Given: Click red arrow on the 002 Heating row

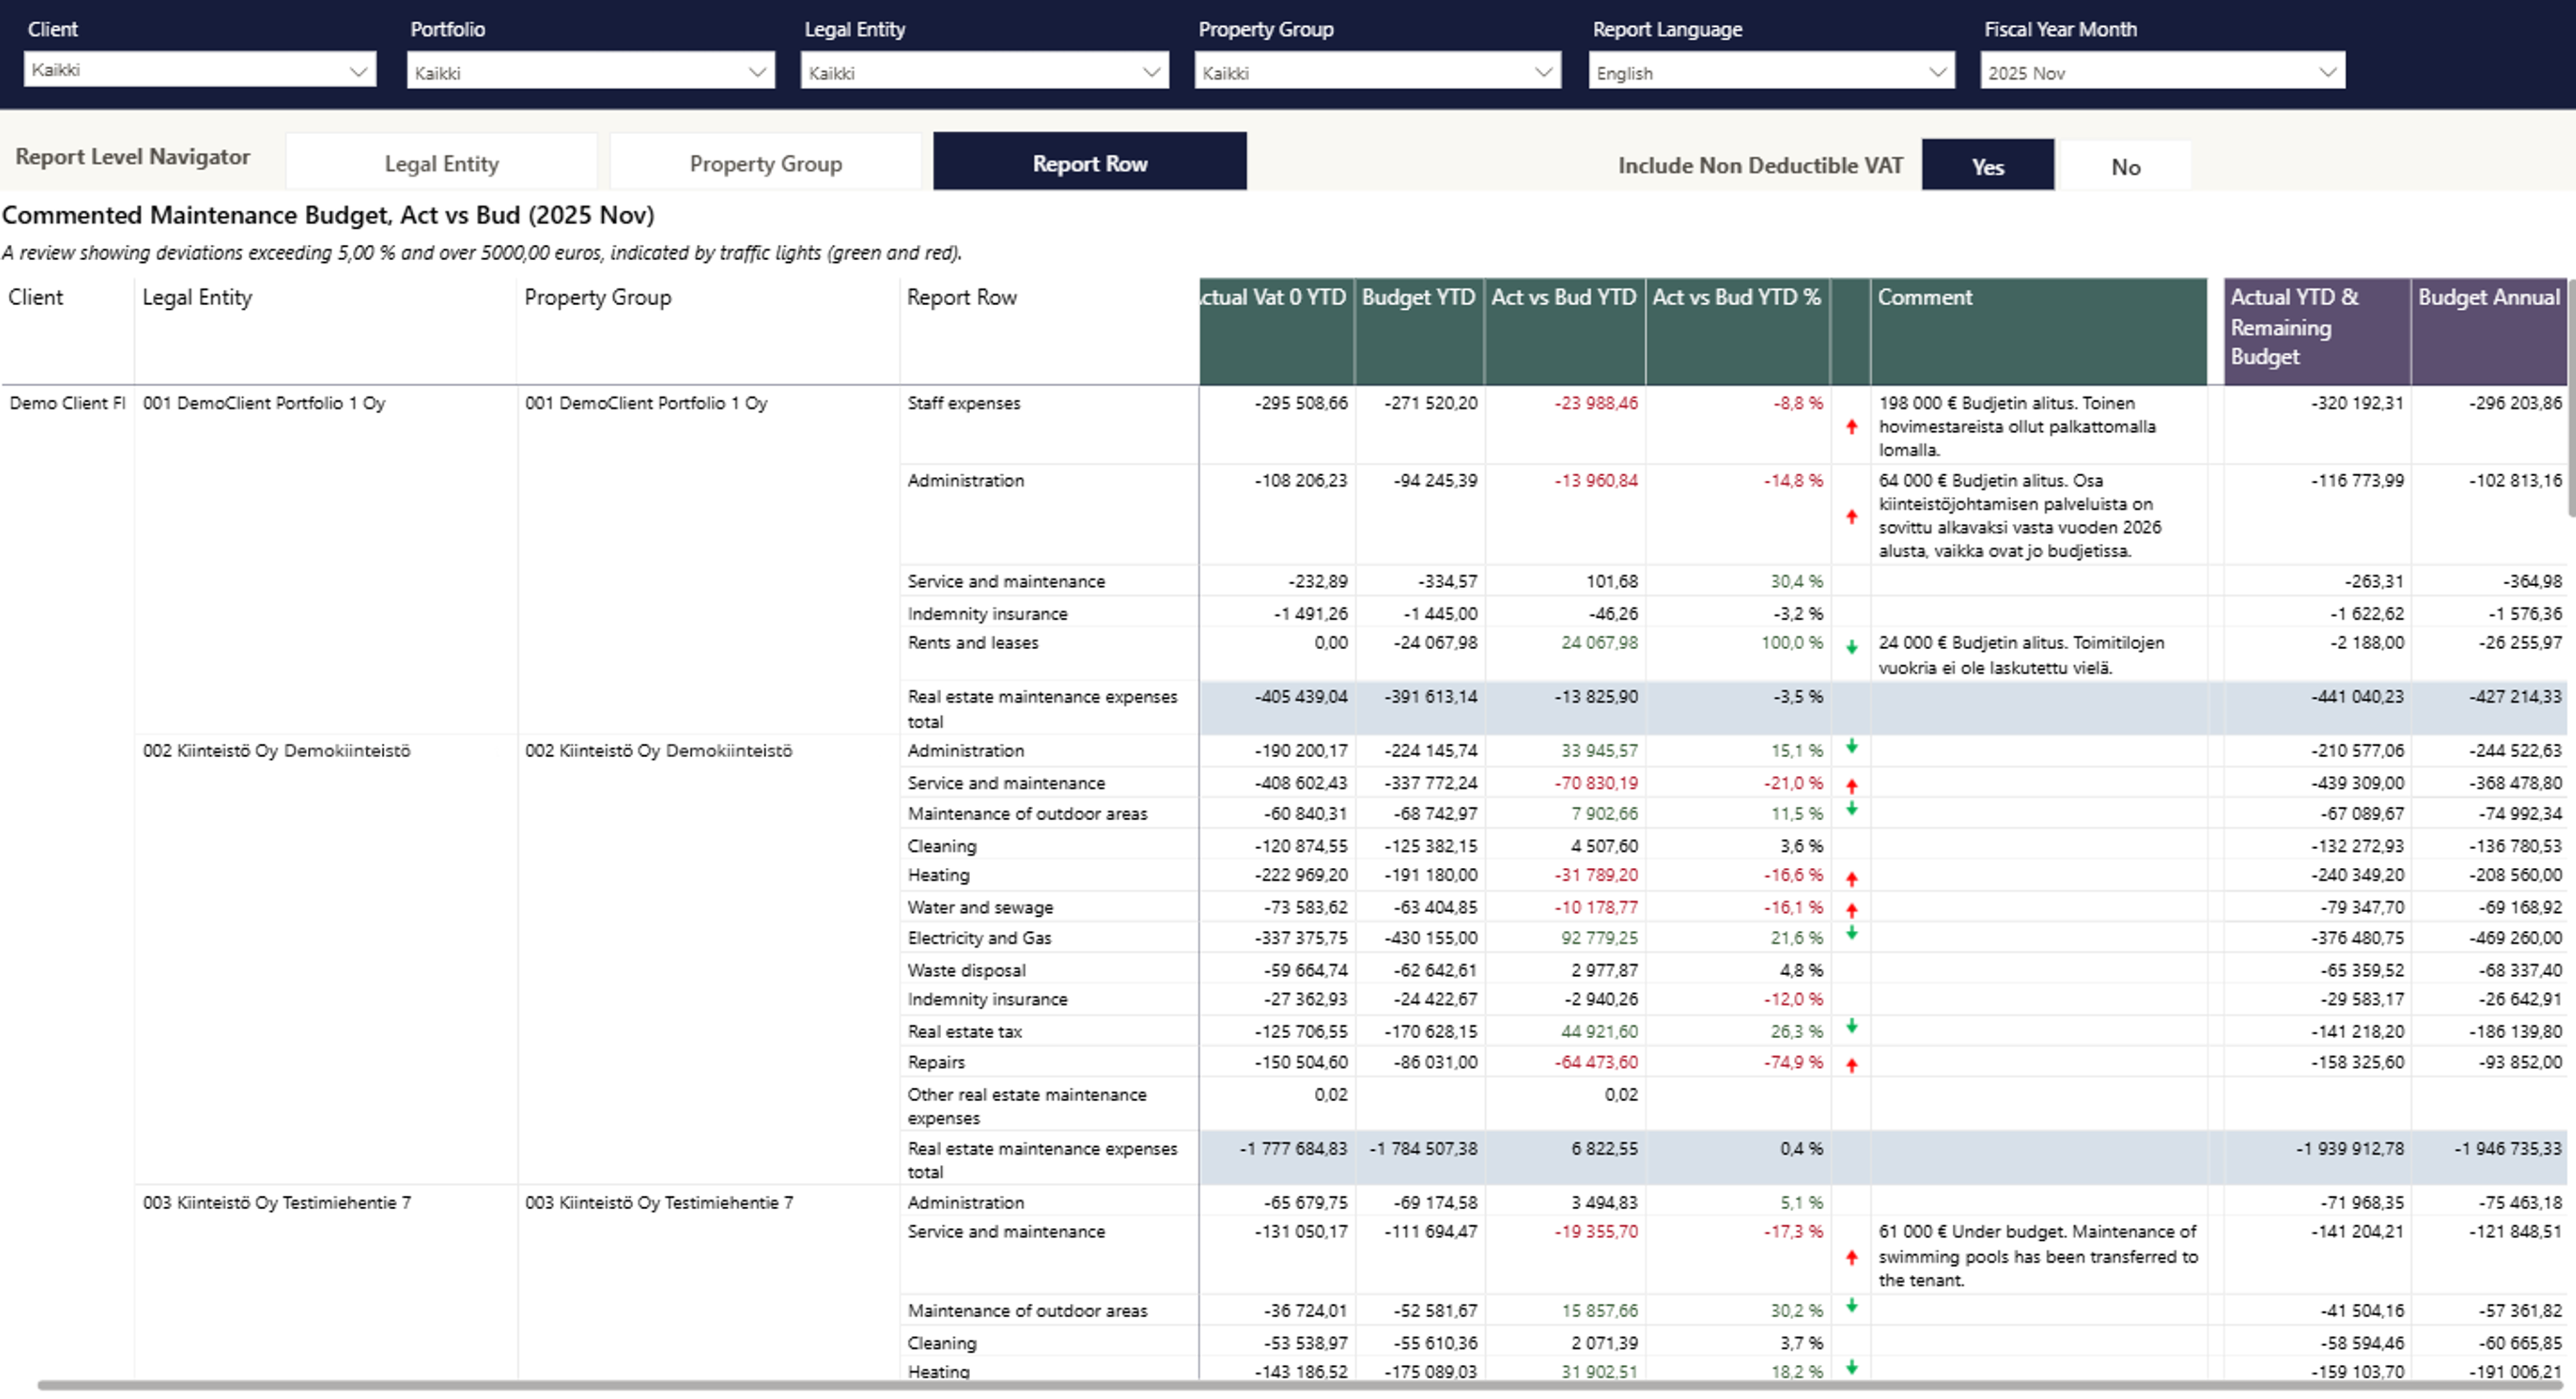Looking at the screenshot, I should pos(1851,879).
